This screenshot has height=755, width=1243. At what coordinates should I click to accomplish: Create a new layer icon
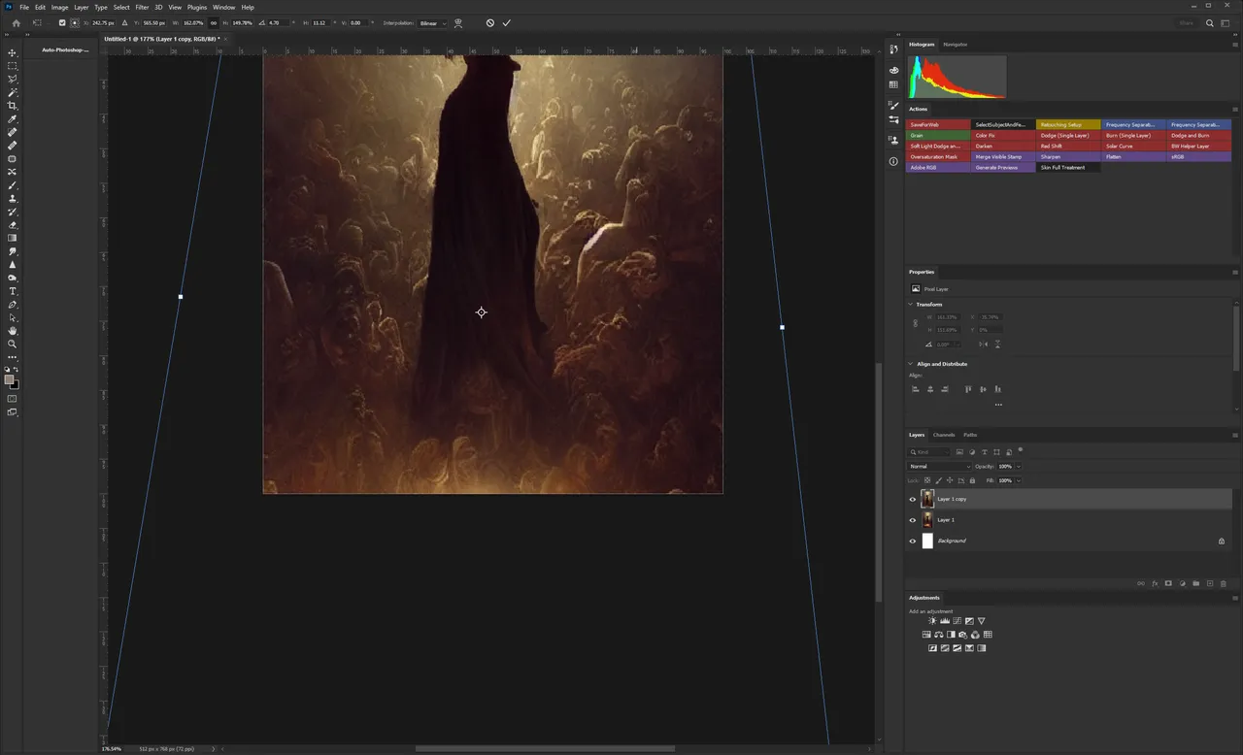click(1210, 583)
